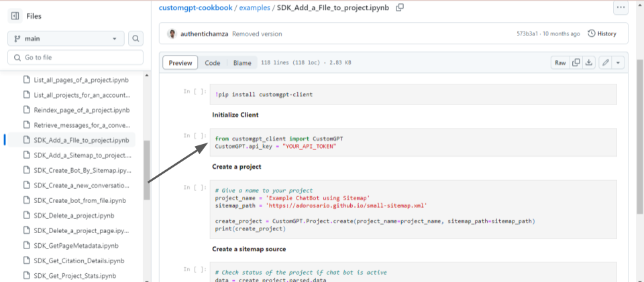This screenshot has height=282, width=644.
Task: Click the 'Create a sitemap source' heading
Action: (249, 249)
